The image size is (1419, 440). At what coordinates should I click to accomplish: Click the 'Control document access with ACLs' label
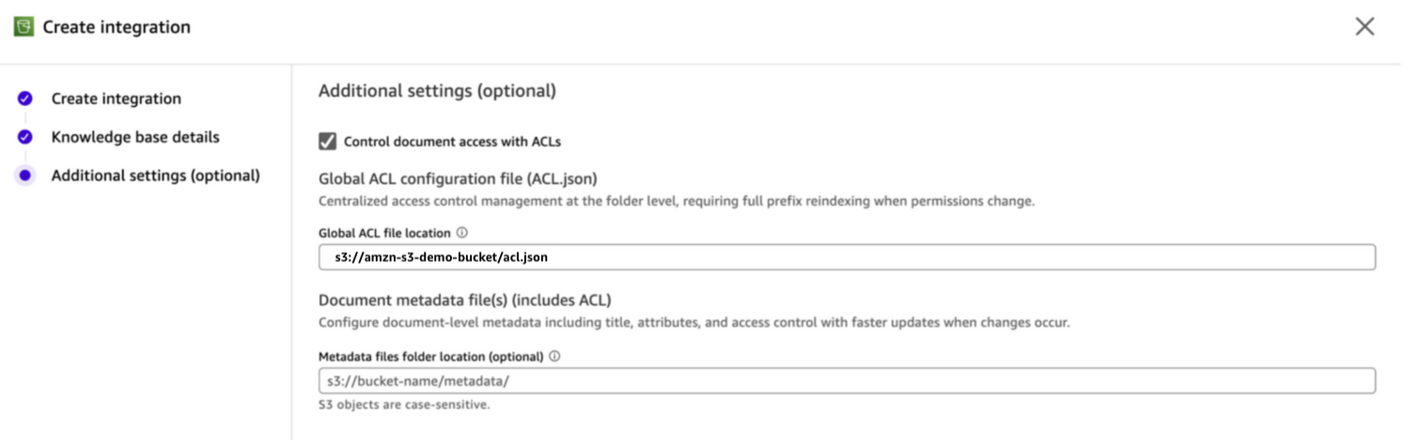452,142
